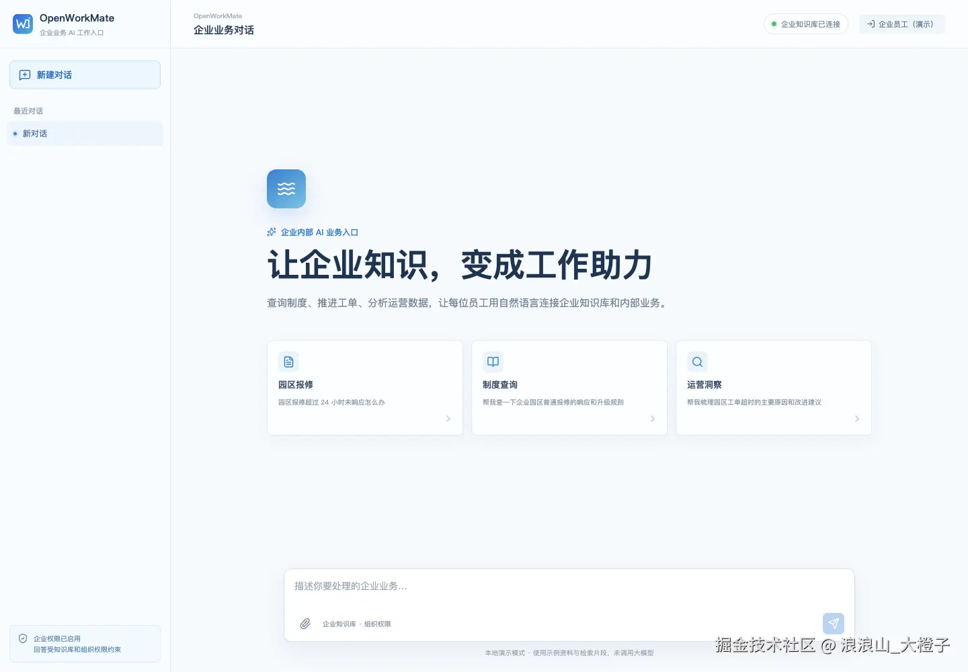Choose the 园区报修 suggestion card title

coord(296,385)
